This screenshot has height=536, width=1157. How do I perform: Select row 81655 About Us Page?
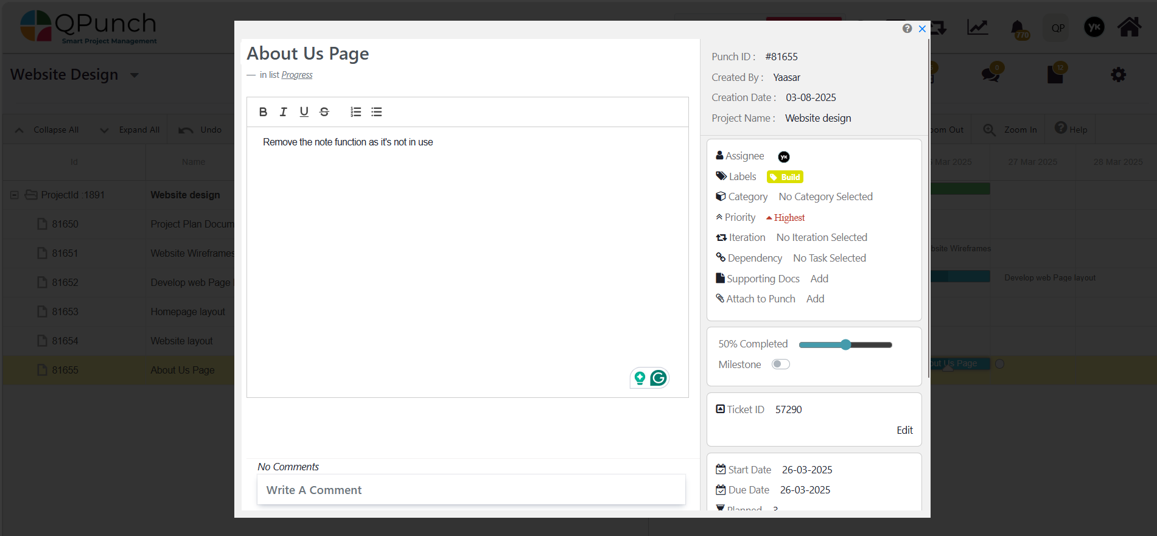119,371
